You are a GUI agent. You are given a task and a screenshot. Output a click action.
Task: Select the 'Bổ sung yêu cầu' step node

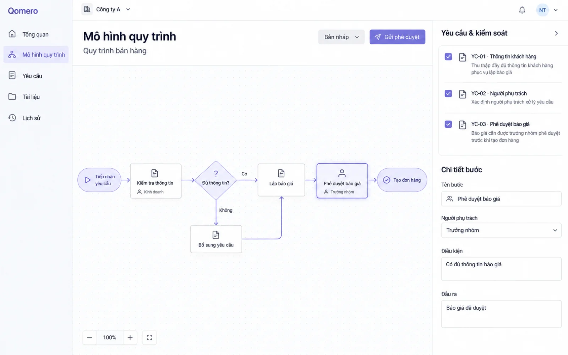point(216,239)
